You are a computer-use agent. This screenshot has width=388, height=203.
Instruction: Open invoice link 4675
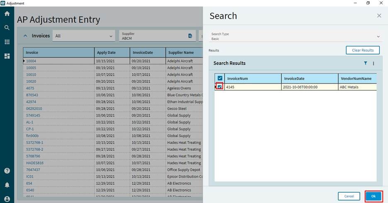click(30, 88)
